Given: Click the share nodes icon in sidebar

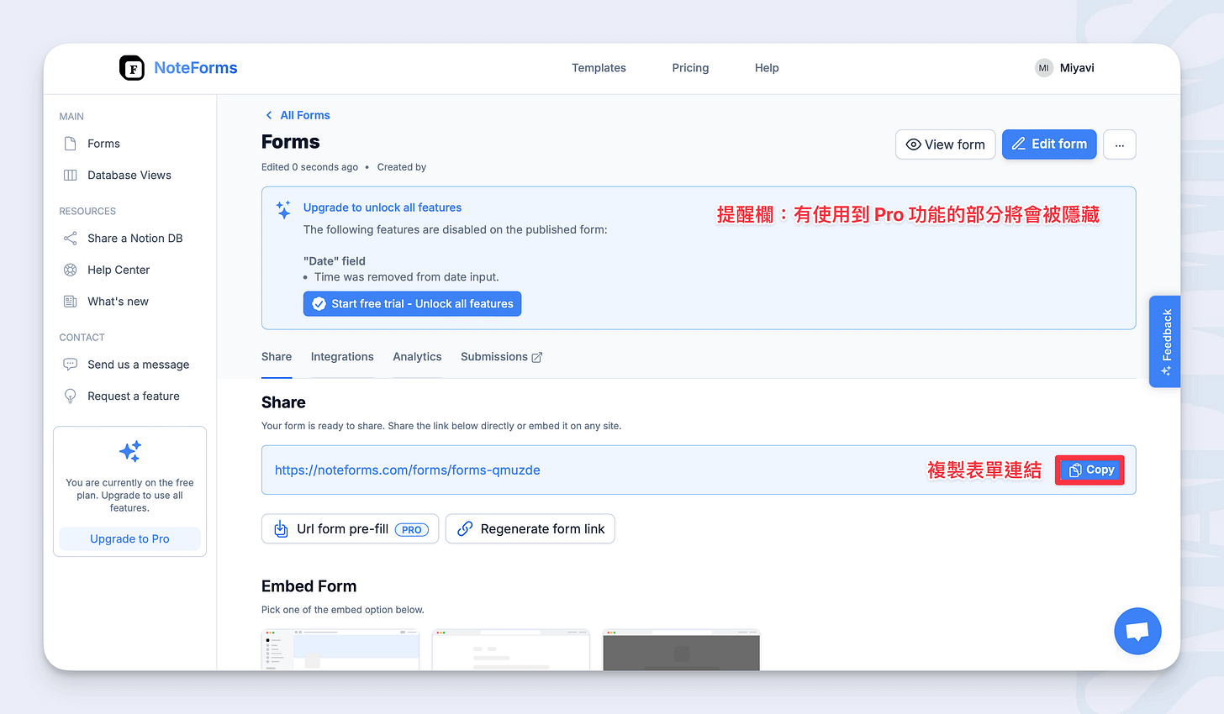Looking at the screenshot, I should click(x=71, y=238).
